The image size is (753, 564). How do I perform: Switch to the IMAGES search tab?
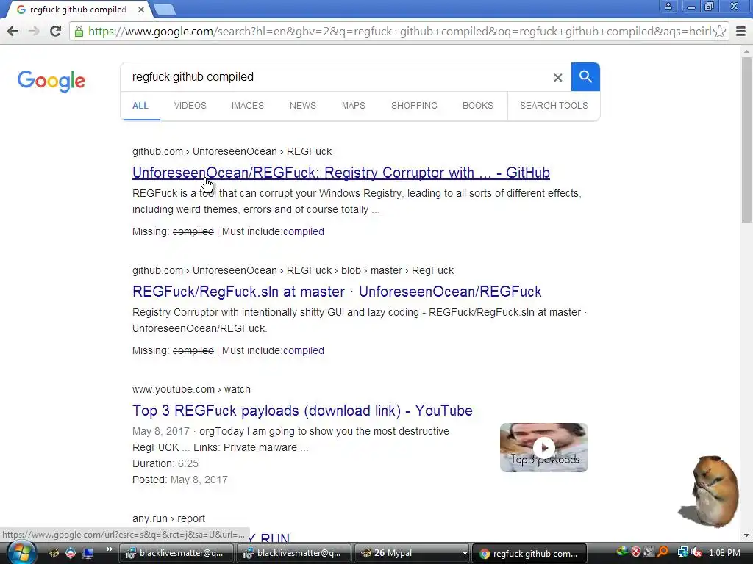247,106
